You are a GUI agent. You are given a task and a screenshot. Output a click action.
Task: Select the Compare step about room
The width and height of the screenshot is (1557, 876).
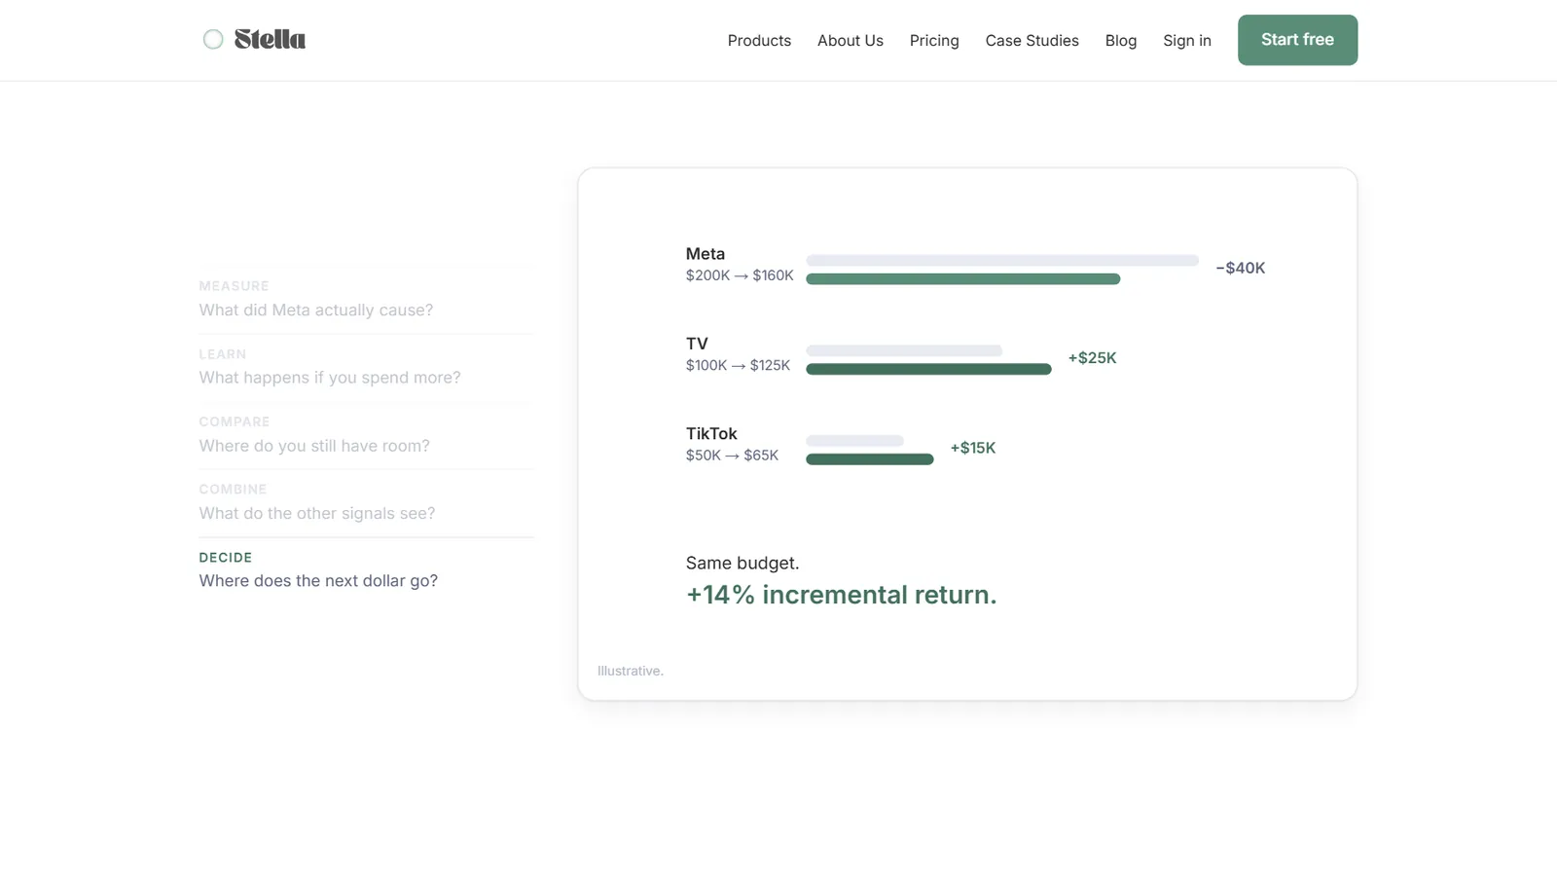[x=366, y=435]
